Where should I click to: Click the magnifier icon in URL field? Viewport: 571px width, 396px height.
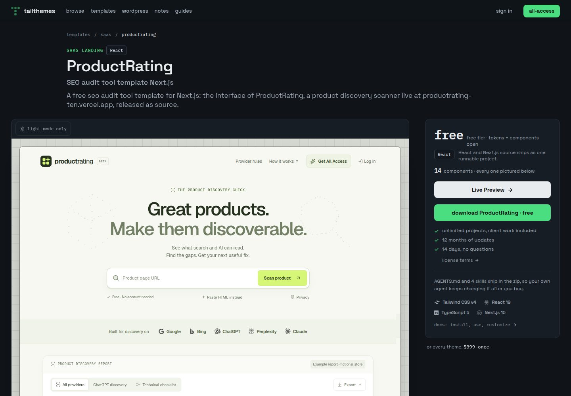pyautogui.click(x=116, y=278)
